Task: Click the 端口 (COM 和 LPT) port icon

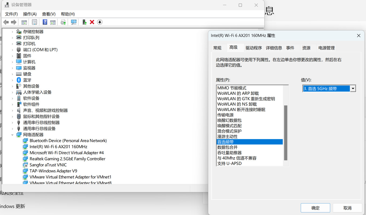Action: tap(19, 50)
